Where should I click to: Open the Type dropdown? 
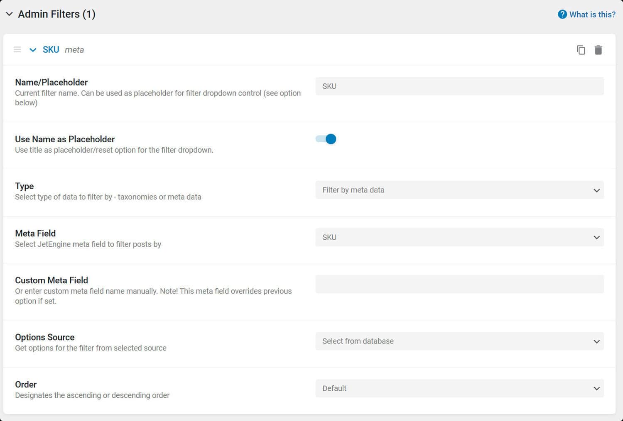[x=459, y=190]
